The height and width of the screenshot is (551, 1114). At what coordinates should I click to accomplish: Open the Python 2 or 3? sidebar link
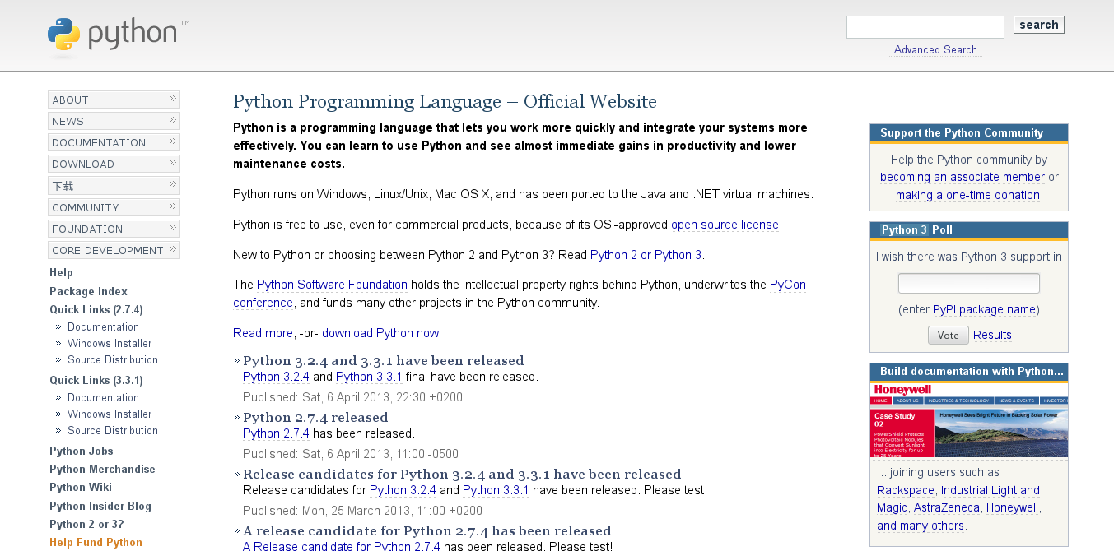pyautogui.click(x=86, y=524)
